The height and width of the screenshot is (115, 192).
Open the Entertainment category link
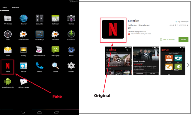point(144,25)
